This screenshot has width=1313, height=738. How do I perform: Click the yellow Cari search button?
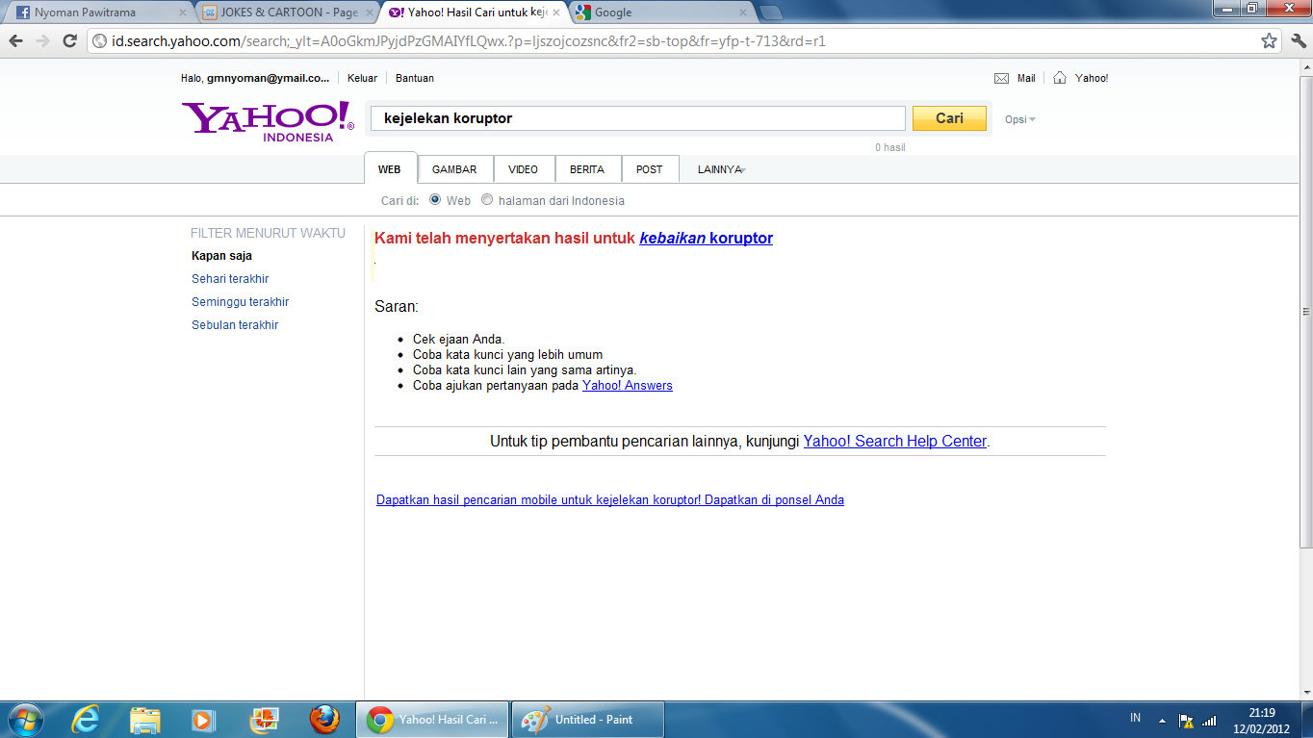coord(949,118)
